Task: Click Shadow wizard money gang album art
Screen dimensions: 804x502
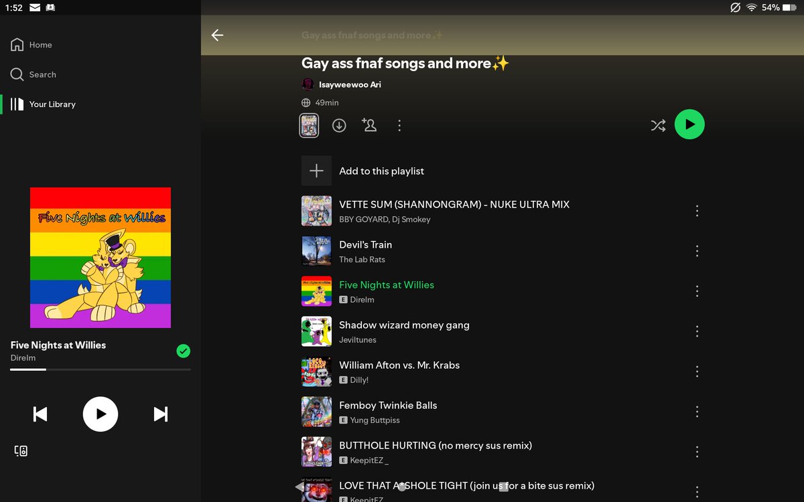Action: point(316,331)
